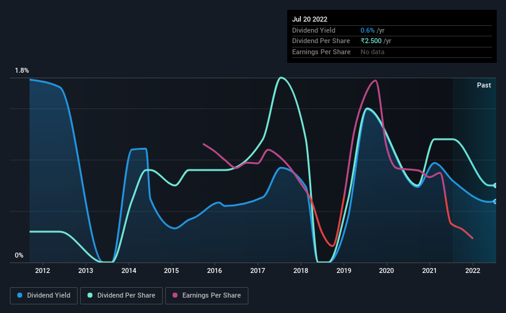Click the 2022 x-axis label

[473, 270]
